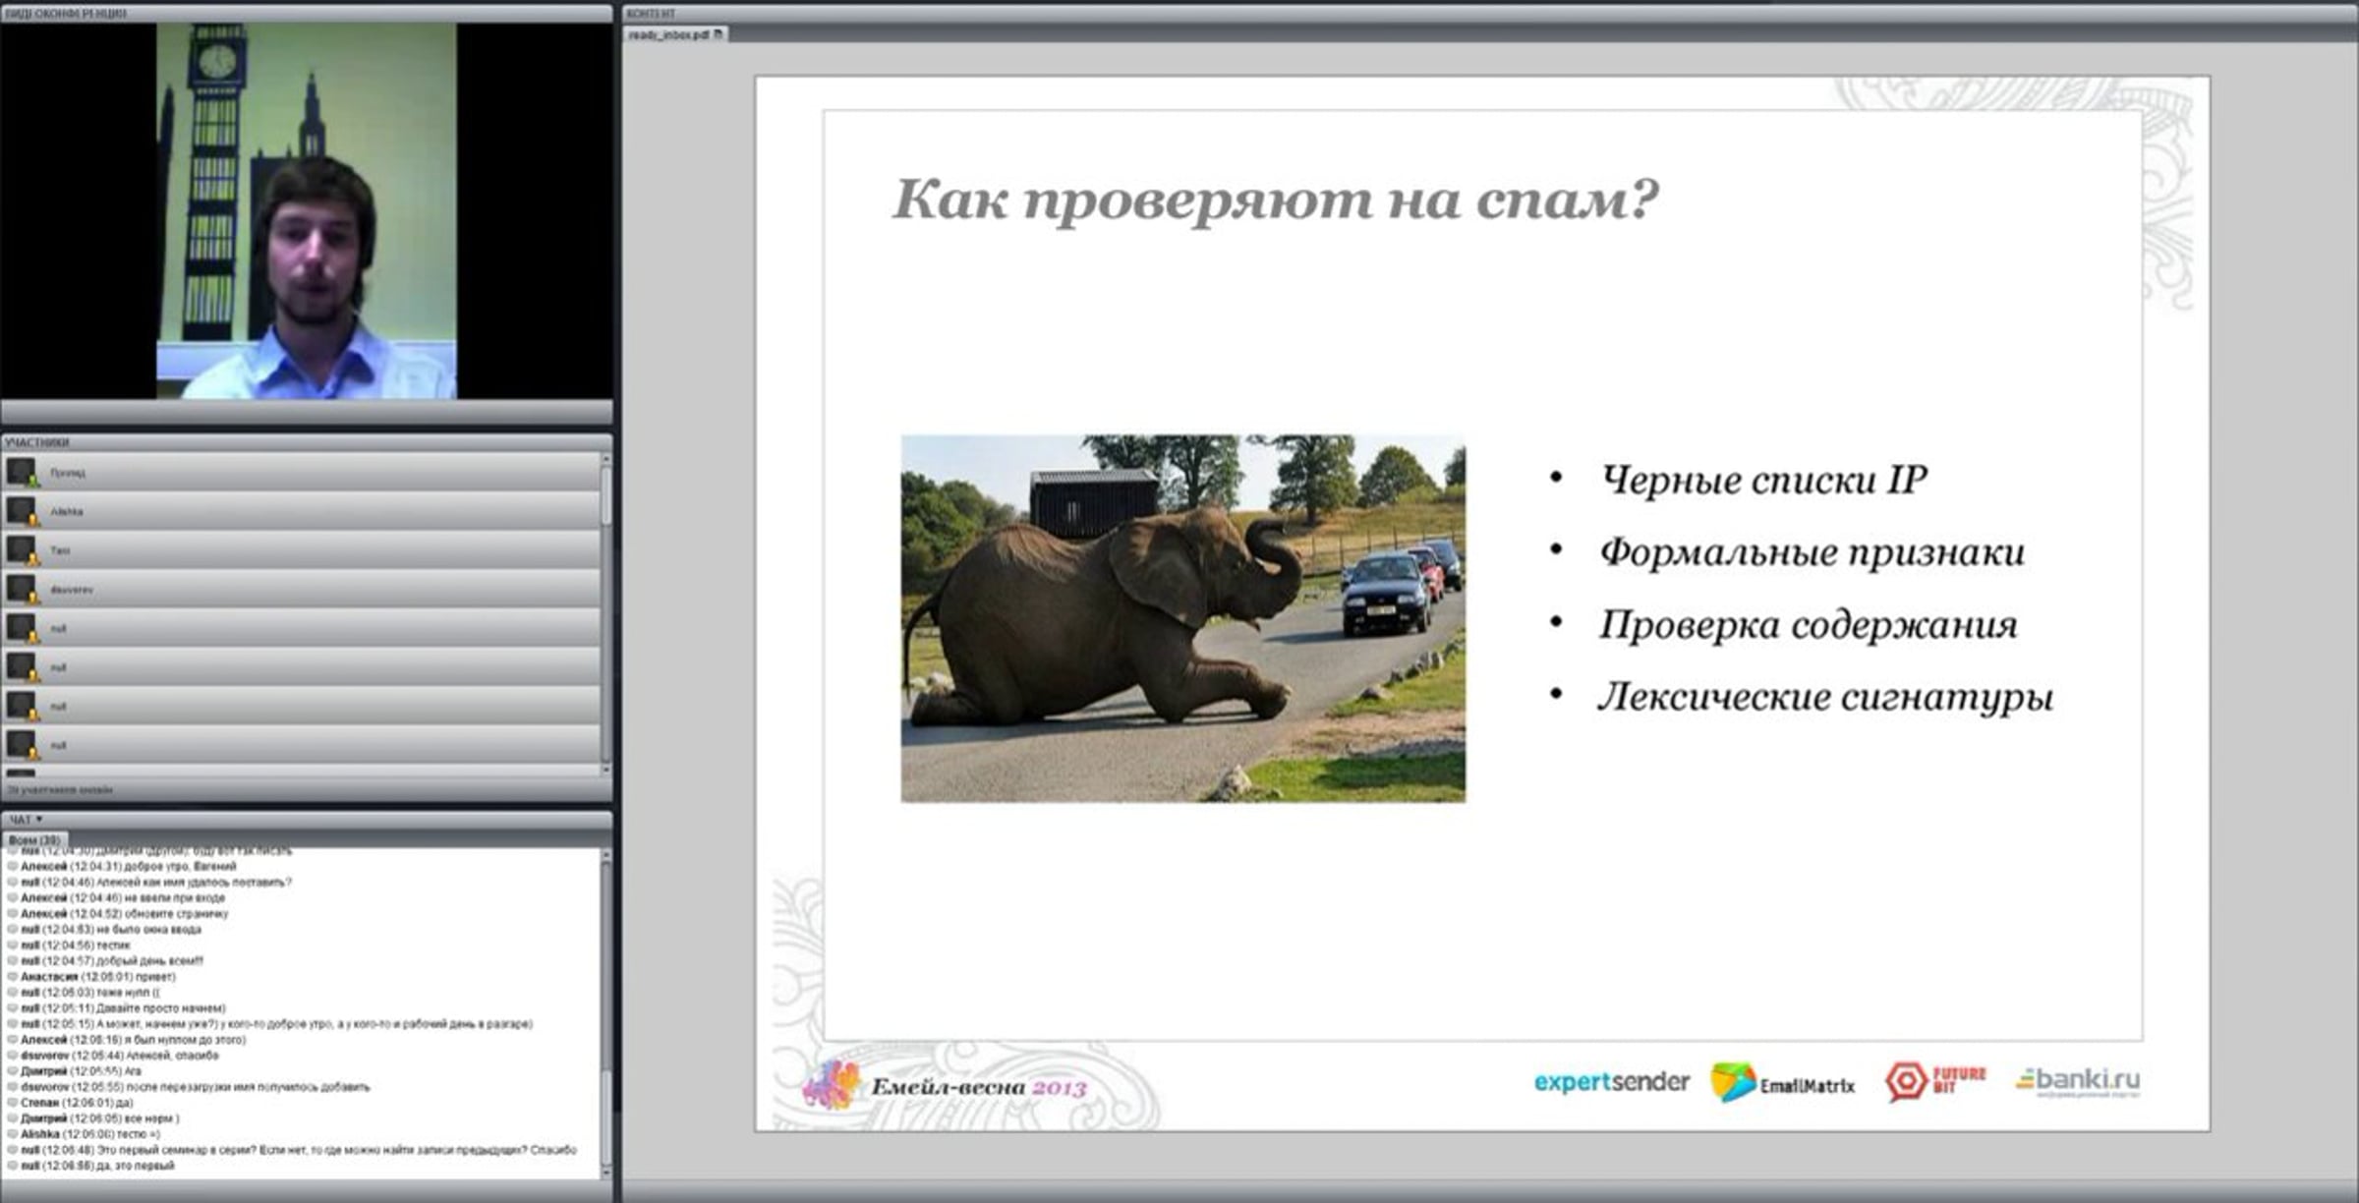Select the ready_inbox.pdf document tab
2359x1203 pixels.
pos(676,34)
